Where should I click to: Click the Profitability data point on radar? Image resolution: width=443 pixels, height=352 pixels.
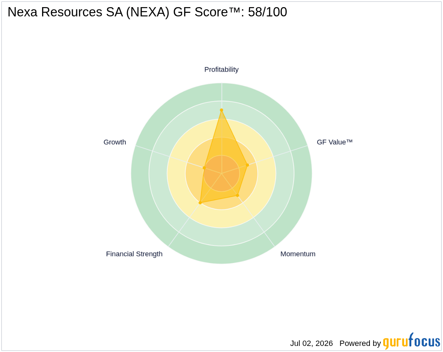pos(221,110)
